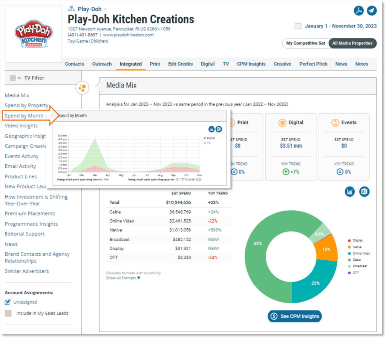Screen dimensions: 386x338
Task: Switch to All Media Properties
Action: (x=352, y=43)
